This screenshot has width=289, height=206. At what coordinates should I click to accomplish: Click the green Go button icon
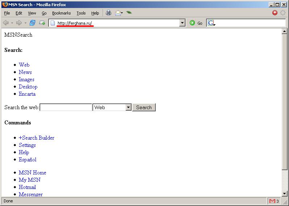[192, 23]
